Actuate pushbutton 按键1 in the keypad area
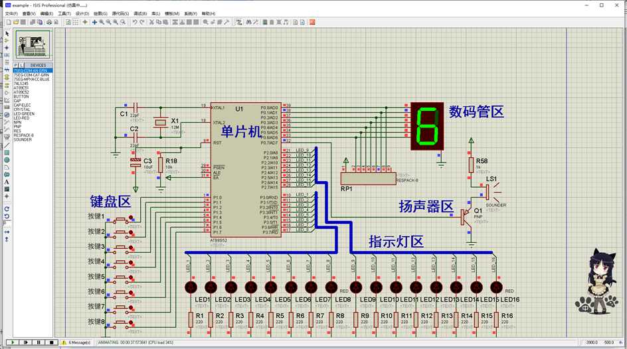 pos(122,220)
